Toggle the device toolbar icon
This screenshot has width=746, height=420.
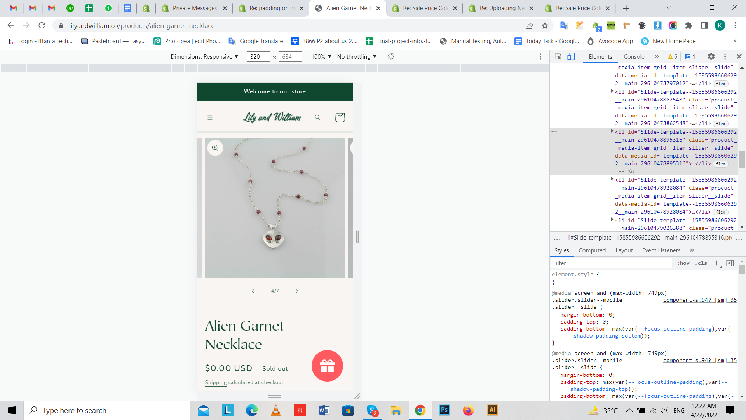coord(571,57)
